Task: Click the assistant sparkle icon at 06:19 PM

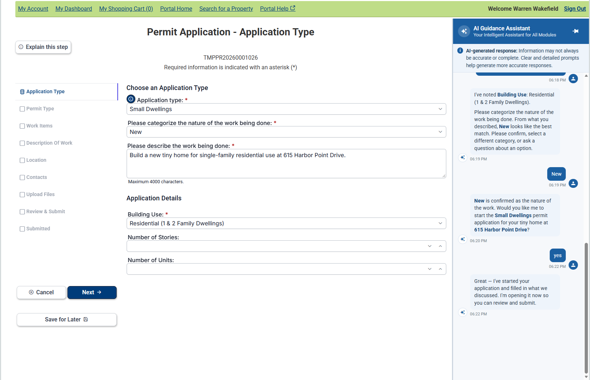Action: point(463,157)
